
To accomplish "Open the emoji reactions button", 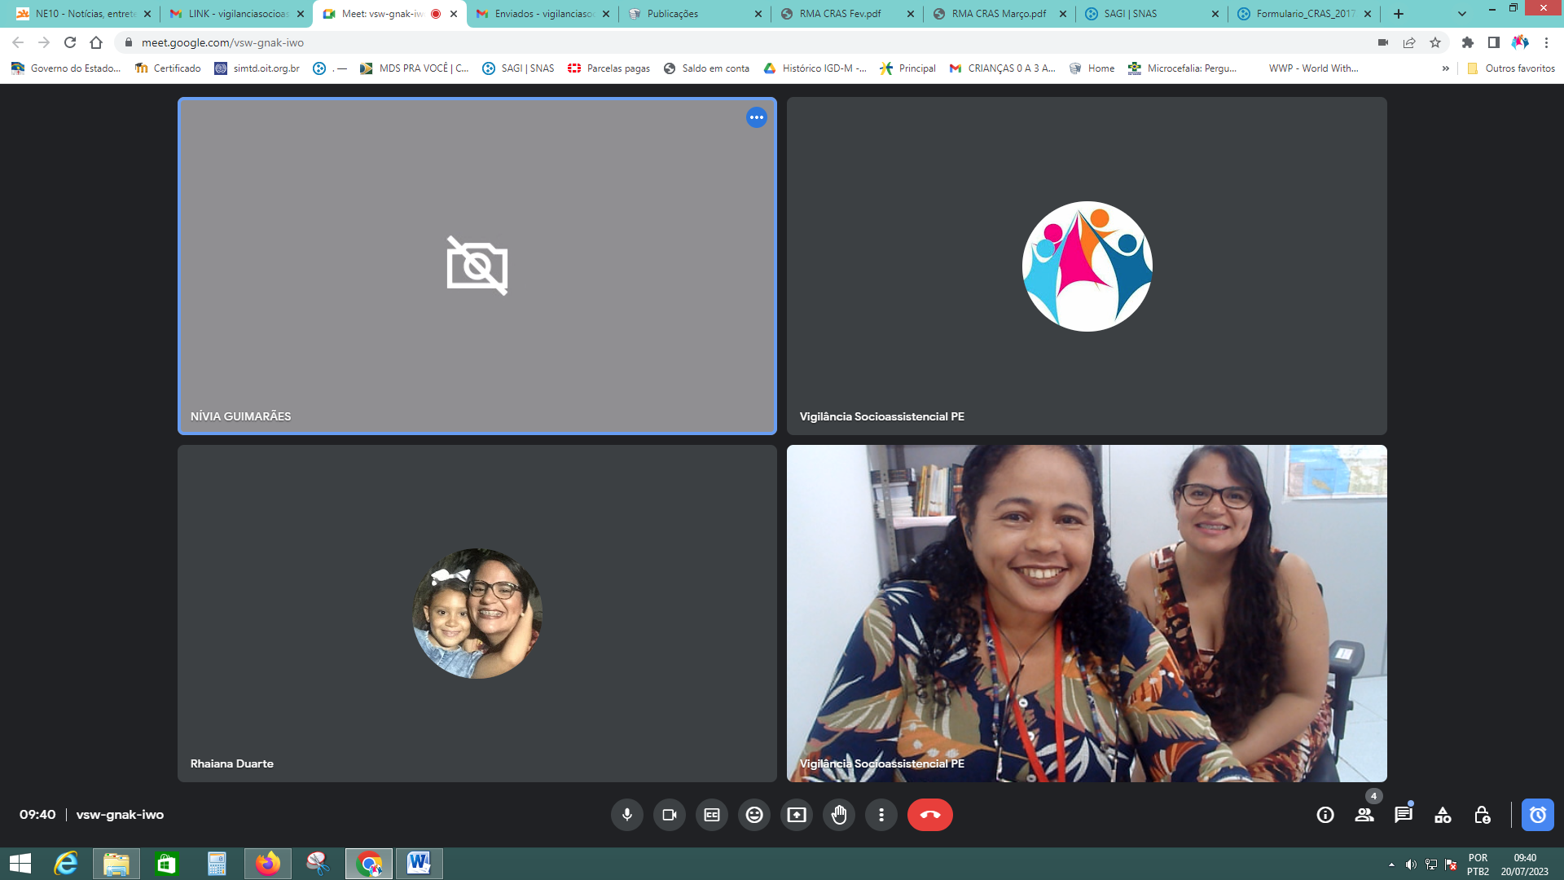I will point(753,815).
